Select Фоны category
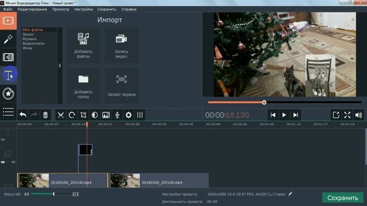 [28, 48]
